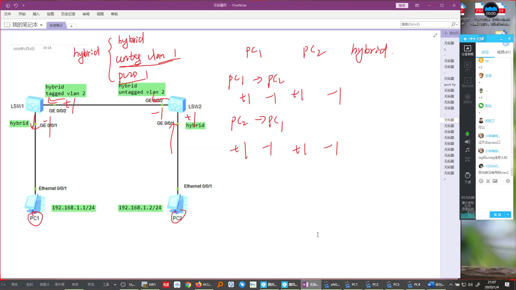Open Chrome from the taskbar

click(x=188, y=285)
